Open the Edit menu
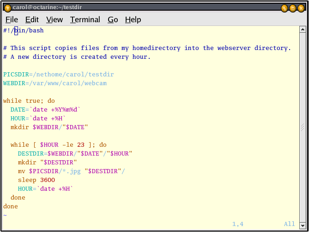 32,19
